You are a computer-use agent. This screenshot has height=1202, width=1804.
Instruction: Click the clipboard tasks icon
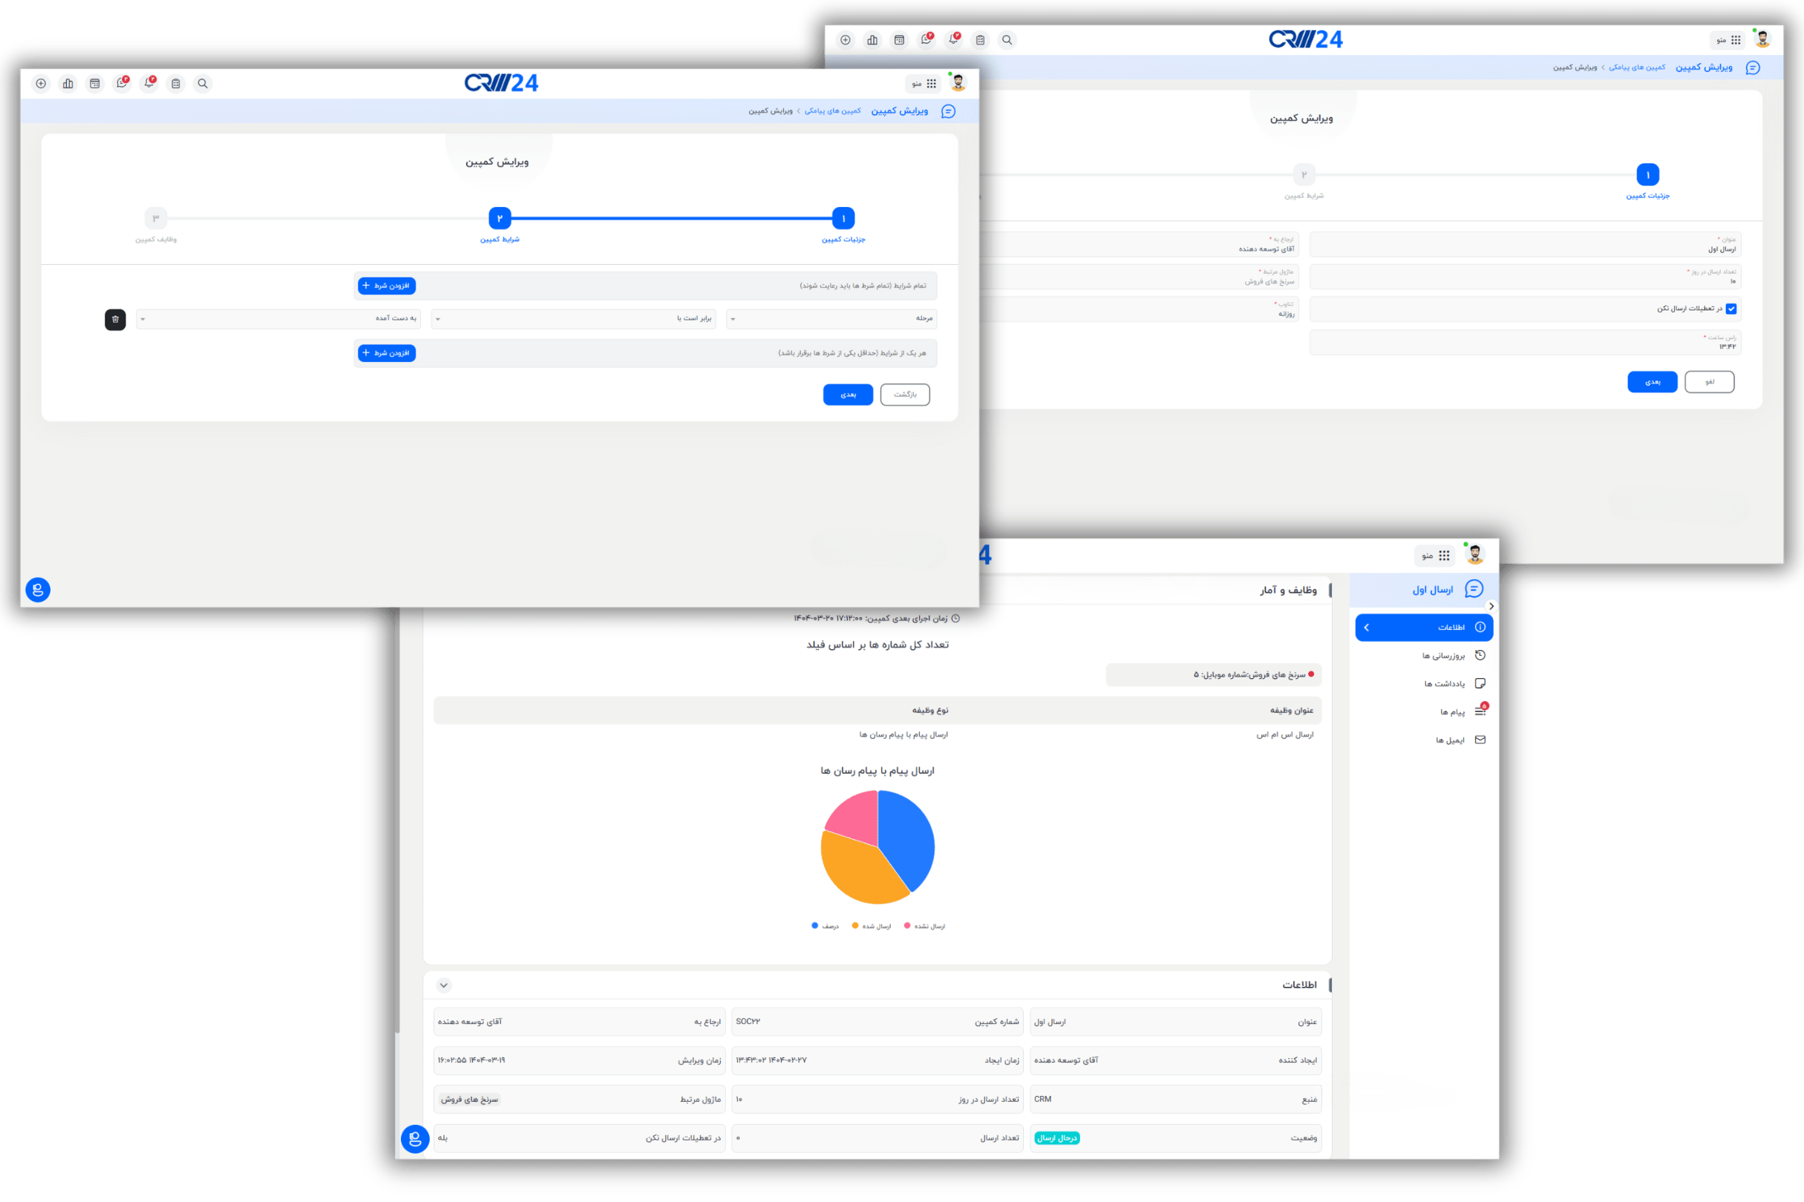pos(176,84)
